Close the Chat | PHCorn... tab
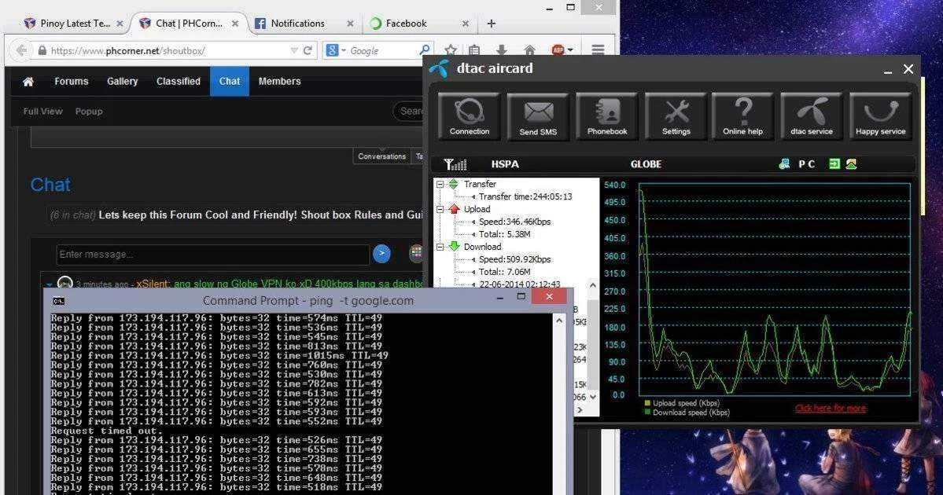The width and height of the screenshot is (943, 495). [x=235, y=24]
